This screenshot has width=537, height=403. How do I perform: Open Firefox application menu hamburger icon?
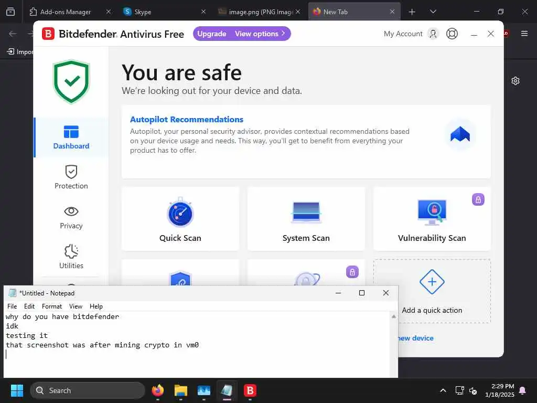(524, 34)
